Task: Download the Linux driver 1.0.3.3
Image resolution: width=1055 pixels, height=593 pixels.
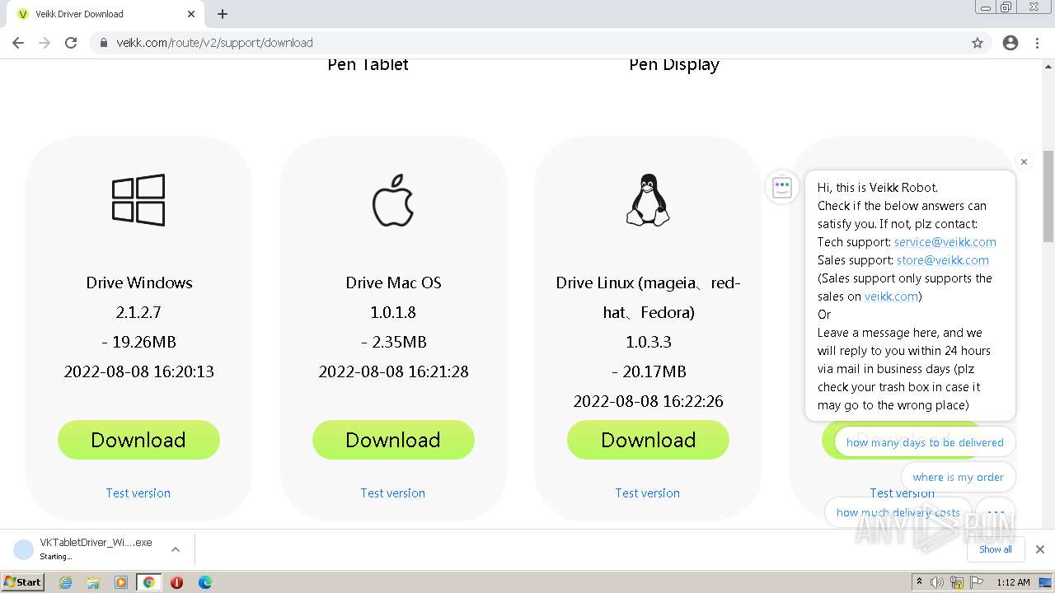Action: coord(648,440)
